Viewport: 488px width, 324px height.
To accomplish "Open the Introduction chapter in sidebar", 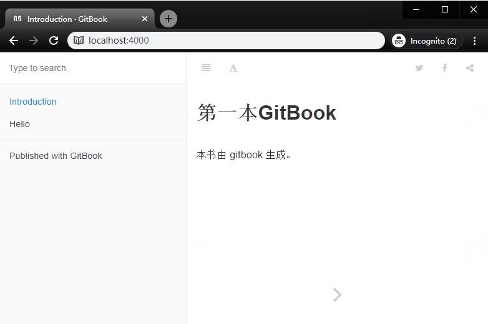I will [32, 102].
